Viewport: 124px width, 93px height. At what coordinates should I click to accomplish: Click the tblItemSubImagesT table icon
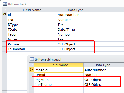point(32,59)
